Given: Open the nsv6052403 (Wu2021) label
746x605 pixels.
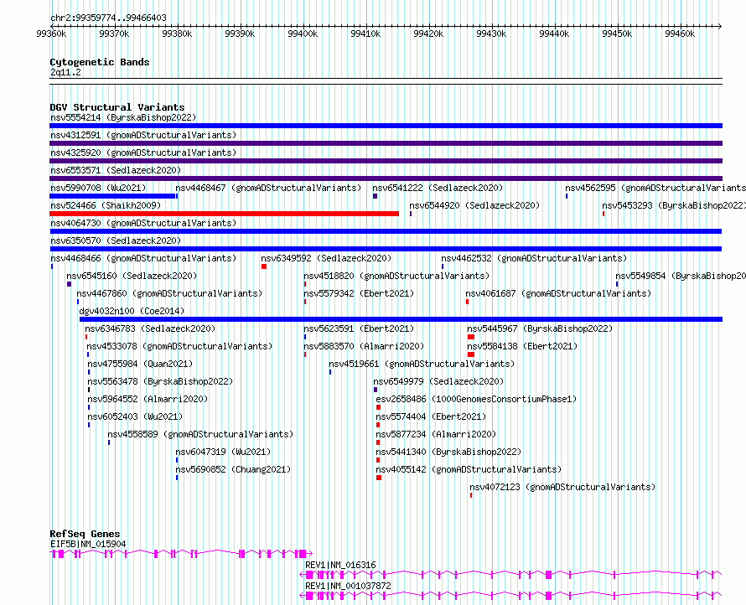Looking at the screenshot, I should [136, 416].
